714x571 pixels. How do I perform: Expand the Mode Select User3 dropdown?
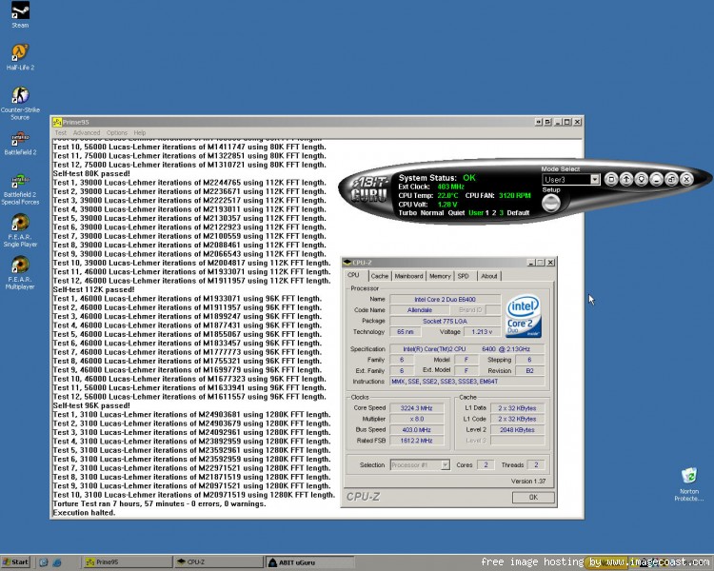[x=595, y=180]
